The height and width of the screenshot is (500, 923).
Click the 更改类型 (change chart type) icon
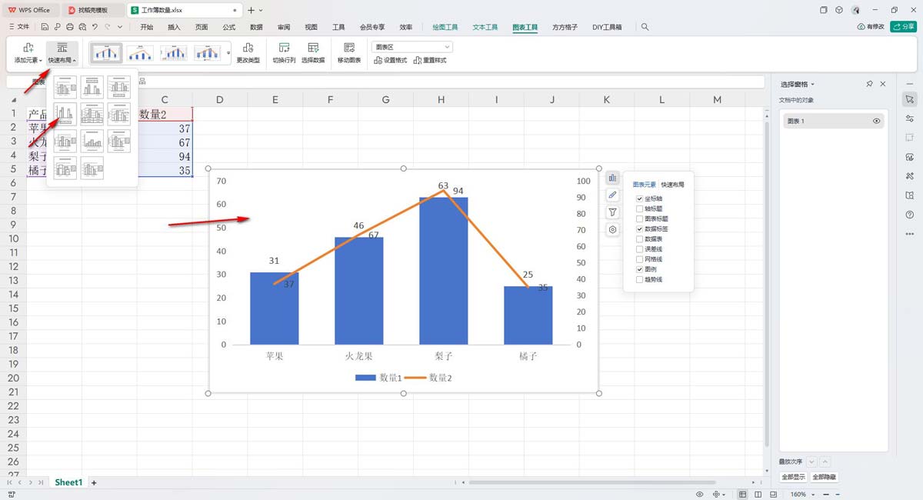tap(248, 48)
